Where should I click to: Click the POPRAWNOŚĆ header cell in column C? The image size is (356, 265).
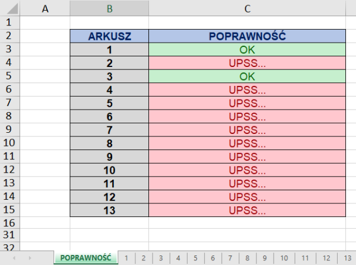[x=247, y=36]
